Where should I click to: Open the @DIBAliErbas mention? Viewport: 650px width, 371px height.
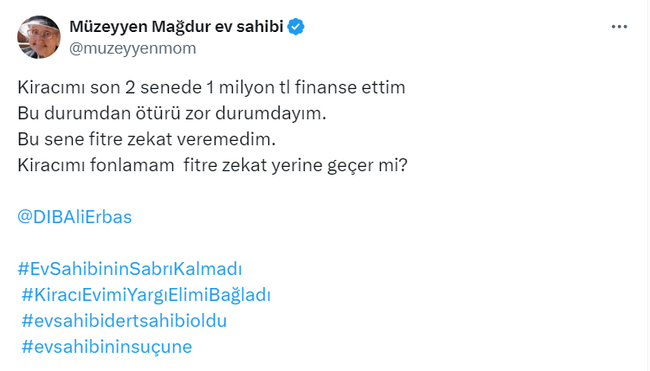coord(74,217)
